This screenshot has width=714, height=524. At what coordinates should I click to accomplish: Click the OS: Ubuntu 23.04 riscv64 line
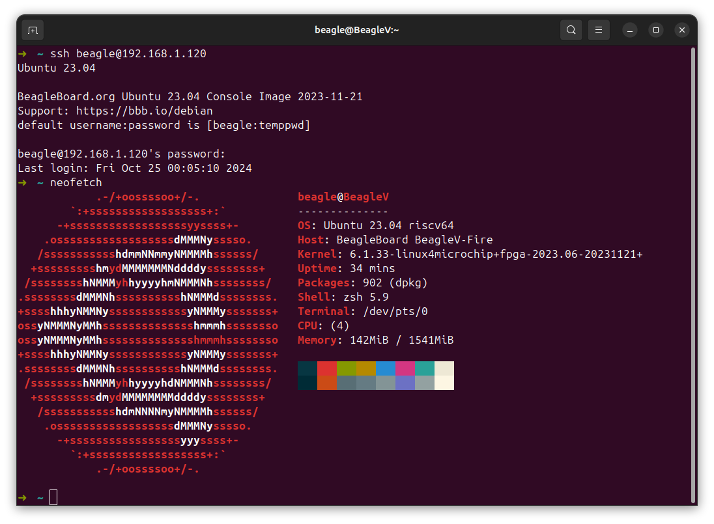[x=376, y=226]
